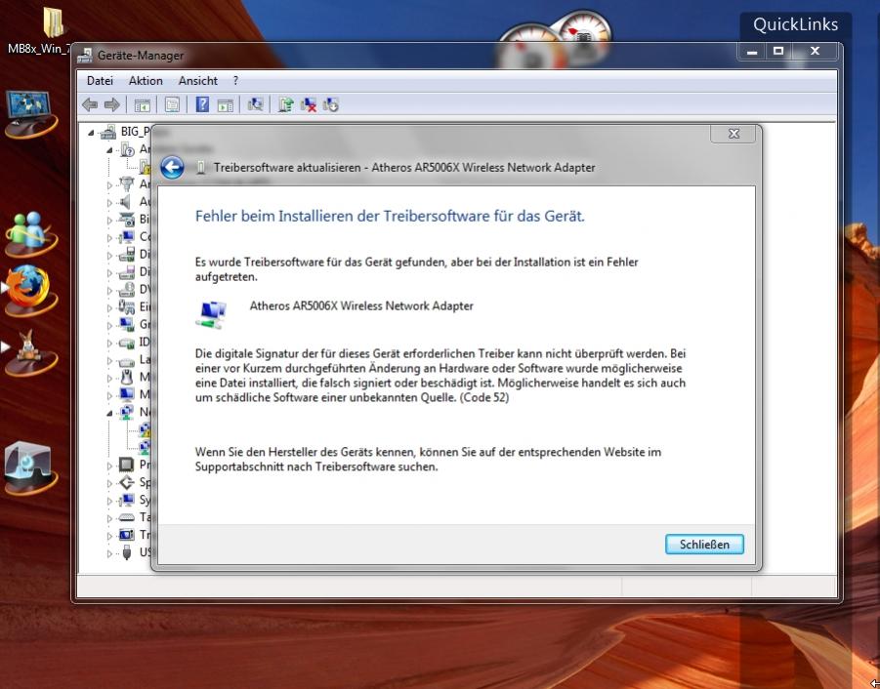Select the camera imaging devices icon
Viewport: 880px width, 689px height.
coord(127,220)
